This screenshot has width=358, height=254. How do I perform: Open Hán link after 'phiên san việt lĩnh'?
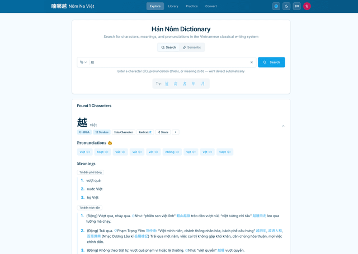pyautogui.click(x=183, y=215)
